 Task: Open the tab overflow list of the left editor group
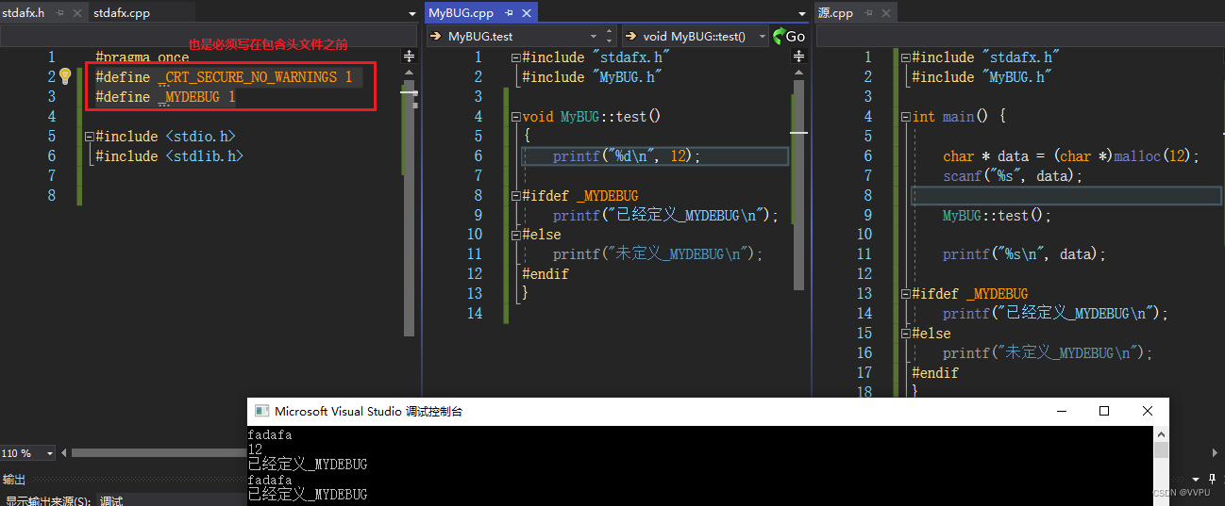pyautogui.click(x=411, y=14)
